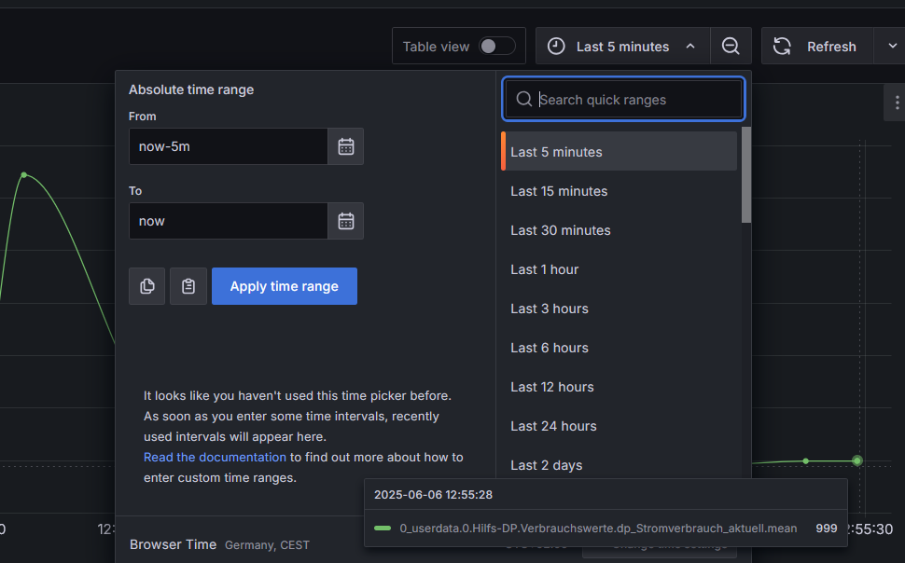Viewport: 905px width, 563px height.
Task: Click the zoom out time range icon
Action: tap(731, 47)
